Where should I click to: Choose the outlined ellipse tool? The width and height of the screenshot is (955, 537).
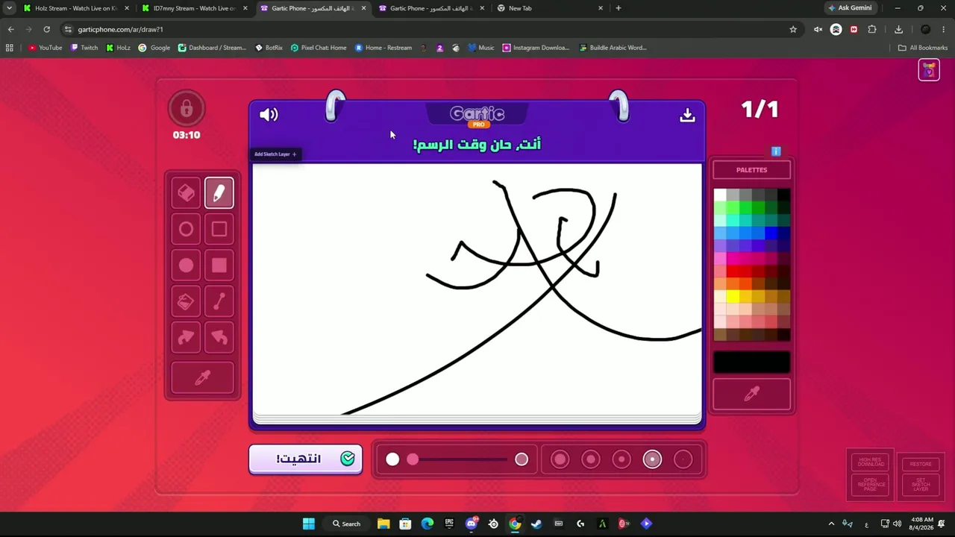[x=187, y=229]
